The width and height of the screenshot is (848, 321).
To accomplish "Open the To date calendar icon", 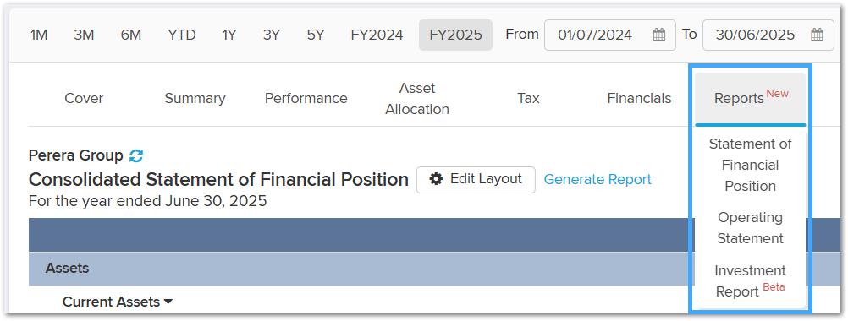I will tap(818, 35).
